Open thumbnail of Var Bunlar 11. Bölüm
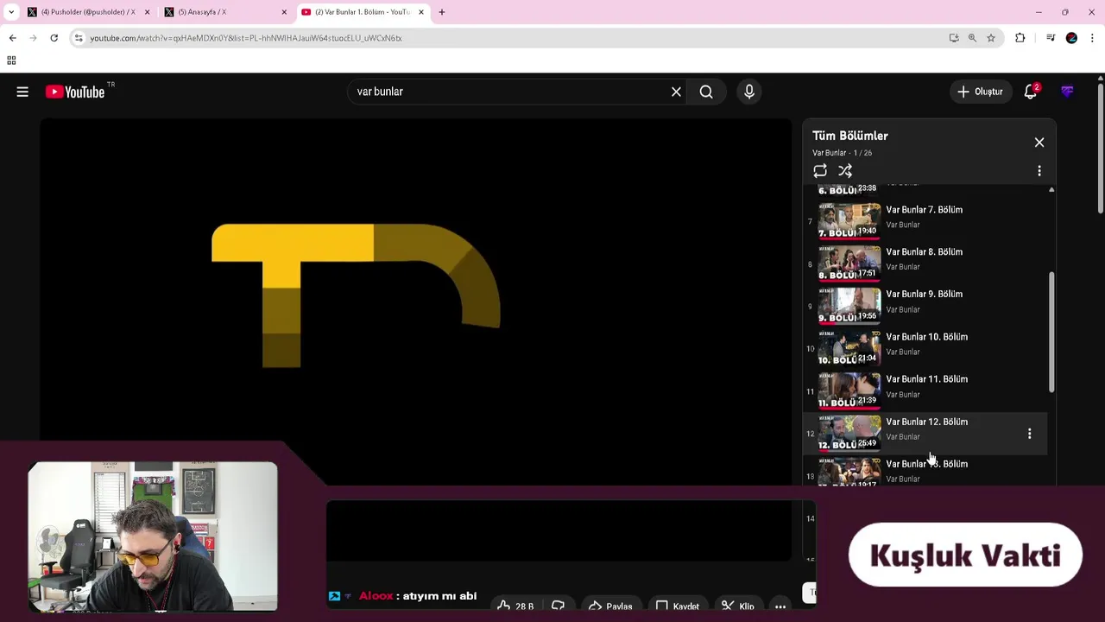Viewport: 1105px width, 622px height. pyautogui.click(x=849, y=390)
